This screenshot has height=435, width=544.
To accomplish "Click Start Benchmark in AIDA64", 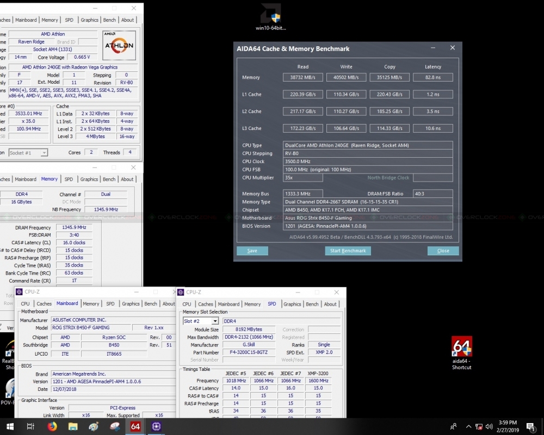I will point(348,251).
